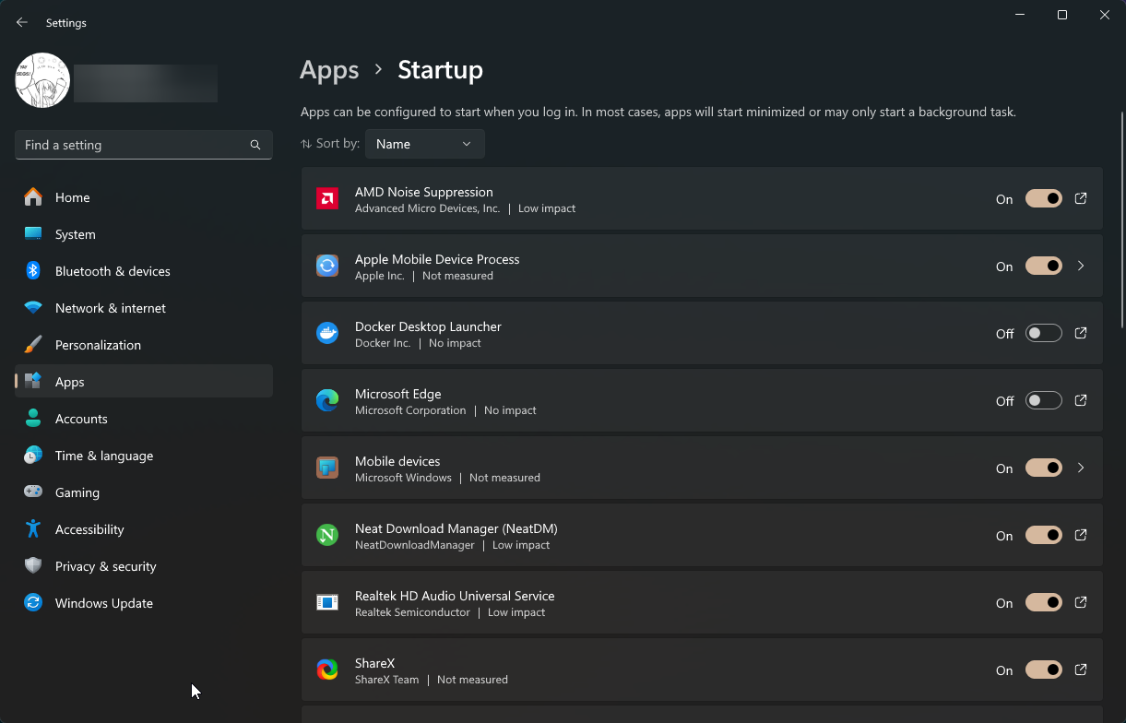1126x723 pixels.
Task: Go to Bluetooth & devices
Action: click(x=144, y=271)
